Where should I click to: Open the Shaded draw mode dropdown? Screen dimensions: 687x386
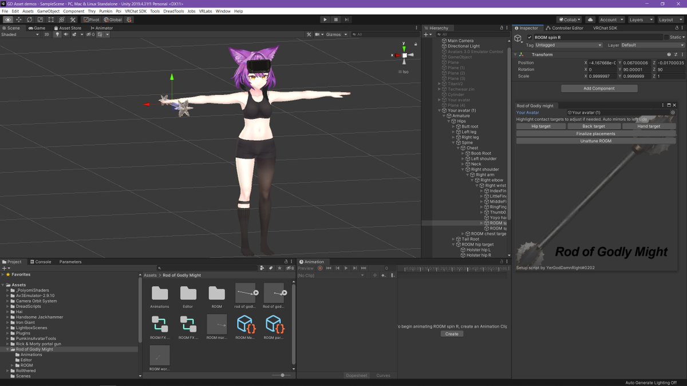pyautogui.click(x=20, y=34)
